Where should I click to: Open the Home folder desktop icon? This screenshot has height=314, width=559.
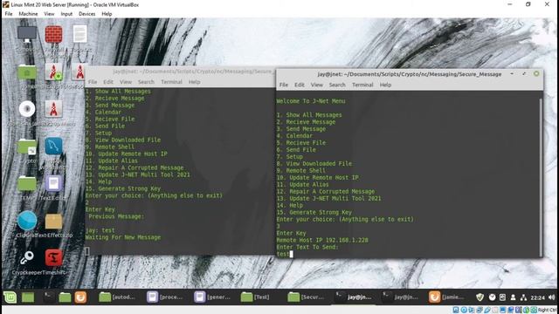(27, 72)
